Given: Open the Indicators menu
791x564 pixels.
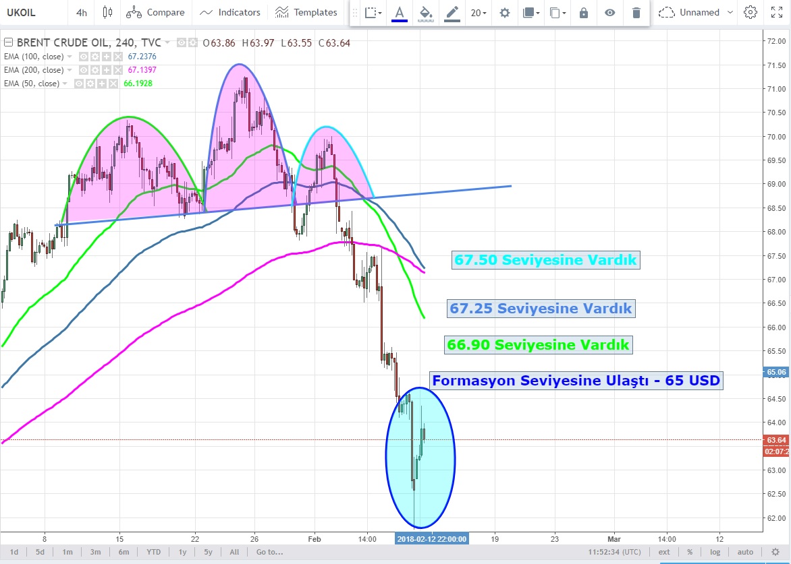Looking at the screenshot, I should click(230, 12).
